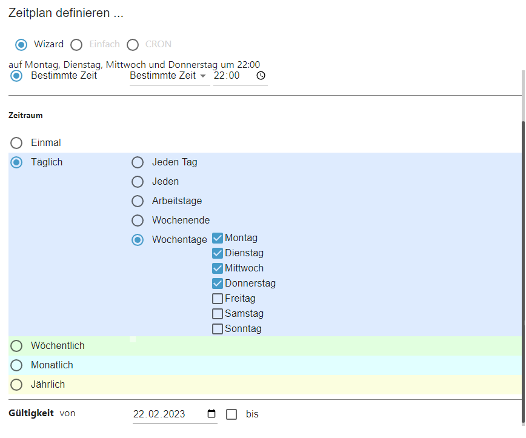This screenshot has width=526, height=438.
Task: Open the Bestimmte Zeit dropdown
Action: pyautogui.click(x=170, y=76)
